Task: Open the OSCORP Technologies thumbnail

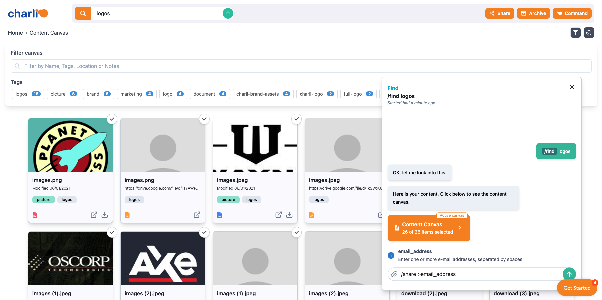Action: 71,258
